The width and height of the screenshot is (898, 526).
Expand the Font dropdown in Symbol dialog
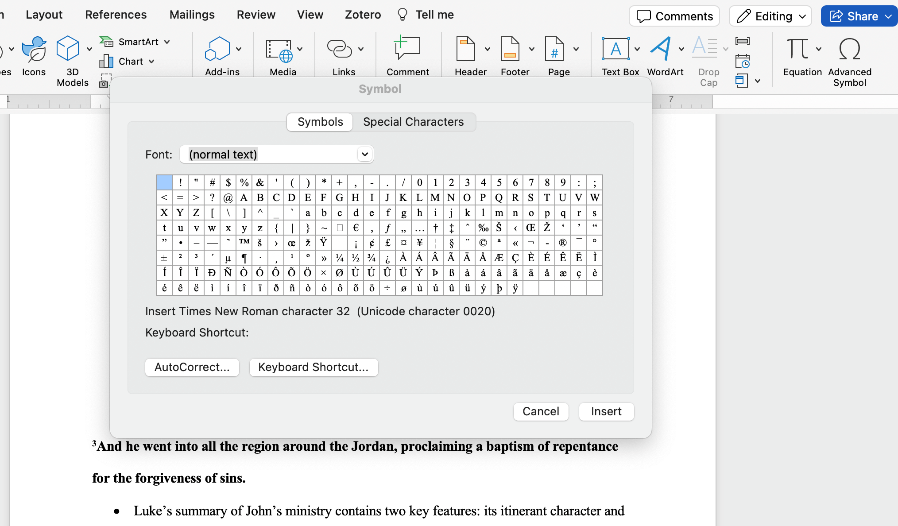coord(365,155)
